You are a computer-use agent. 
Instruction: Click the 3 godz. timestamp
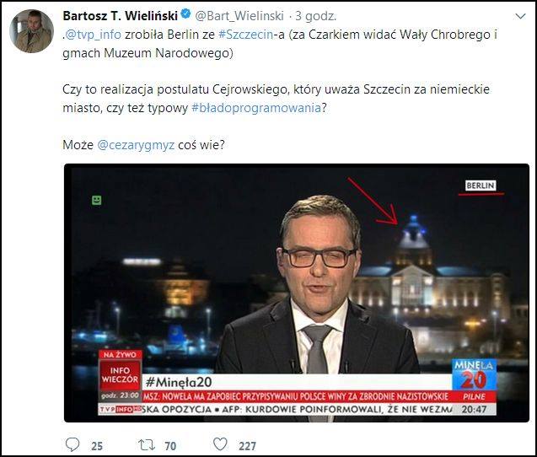coord(315,16)
